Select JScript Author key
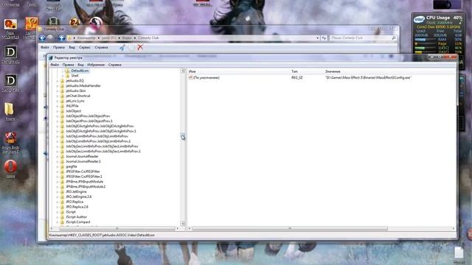Image resolution: width=472 pixels, height=265 pixels. click(76, 217)
